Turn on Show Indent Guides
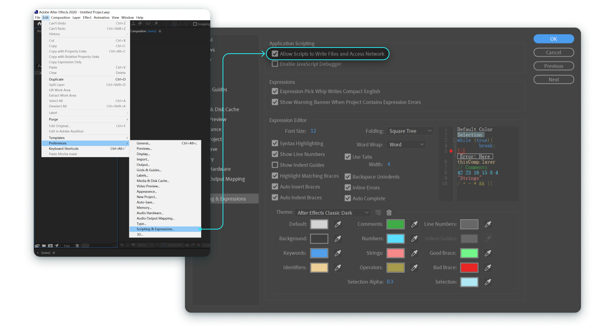The image size is (614, 328). click(x=275, y=165)
